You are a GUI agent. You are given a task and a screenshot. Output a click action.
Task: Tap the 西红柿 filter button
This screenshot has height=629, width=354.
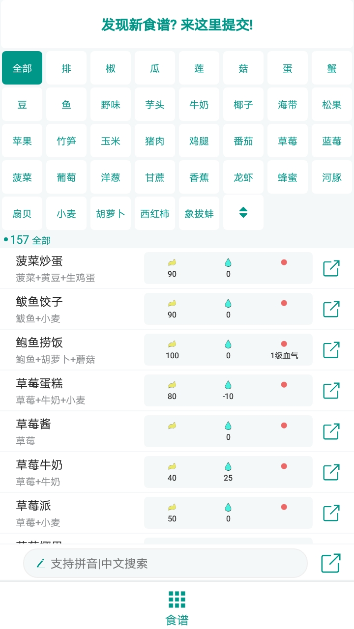click(155, 214)
